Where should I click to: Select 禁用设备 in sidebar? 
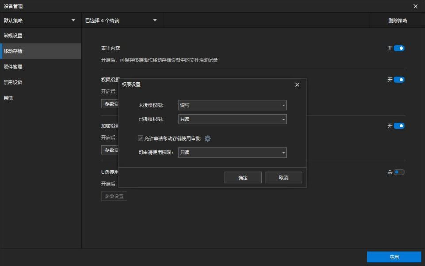click(41, 82)
